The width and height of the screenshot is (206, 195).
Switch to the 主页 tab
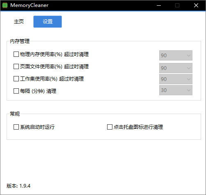click(x=19, y=22)
